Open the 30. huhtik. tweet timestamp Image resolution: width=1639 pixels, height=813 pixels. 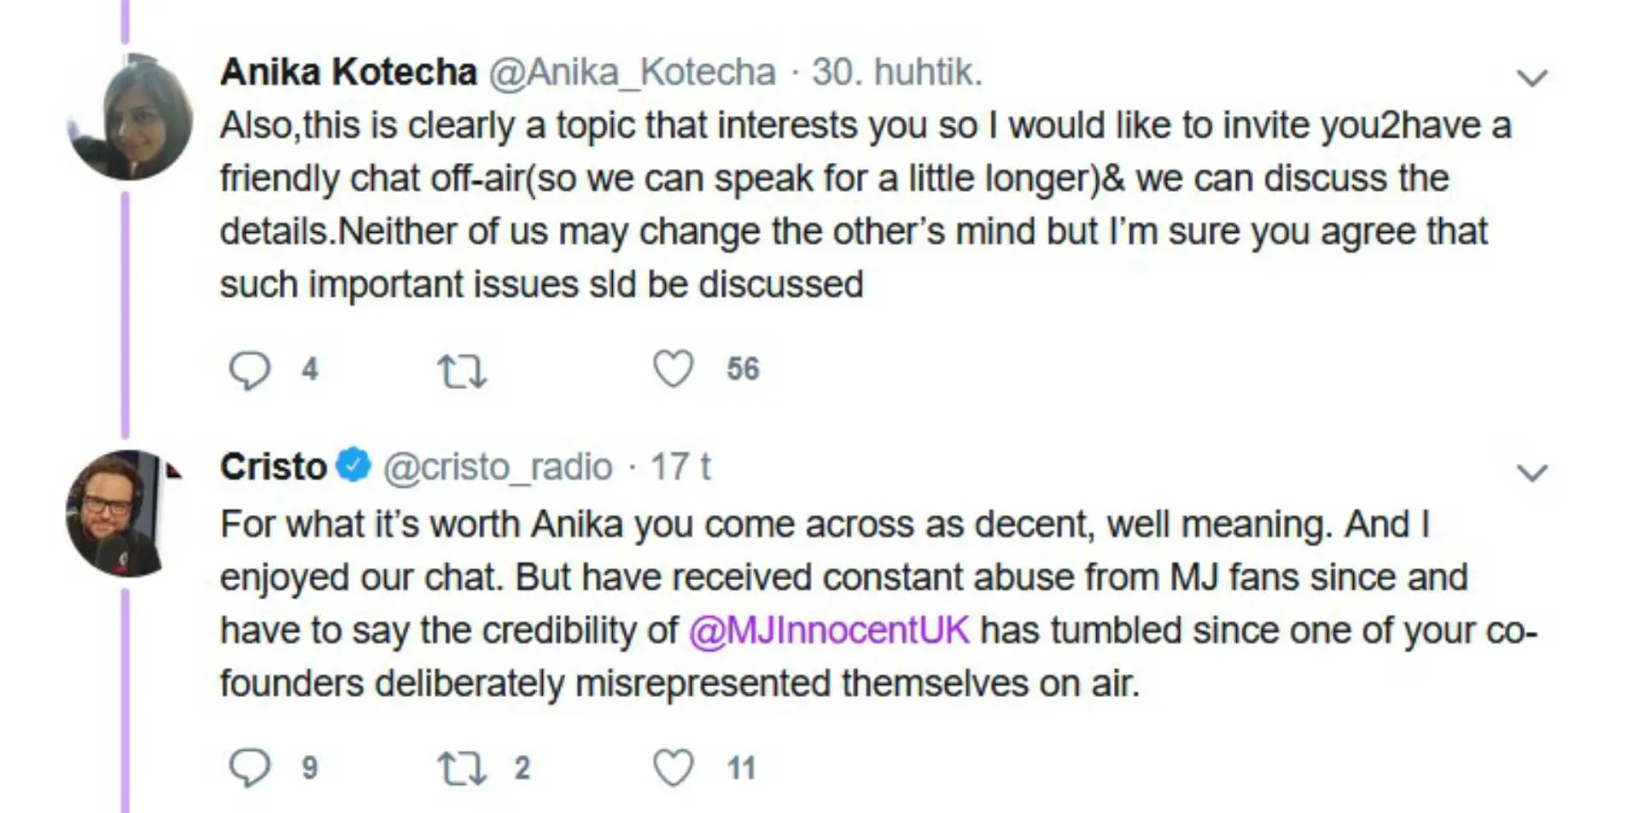pos(896,73)
